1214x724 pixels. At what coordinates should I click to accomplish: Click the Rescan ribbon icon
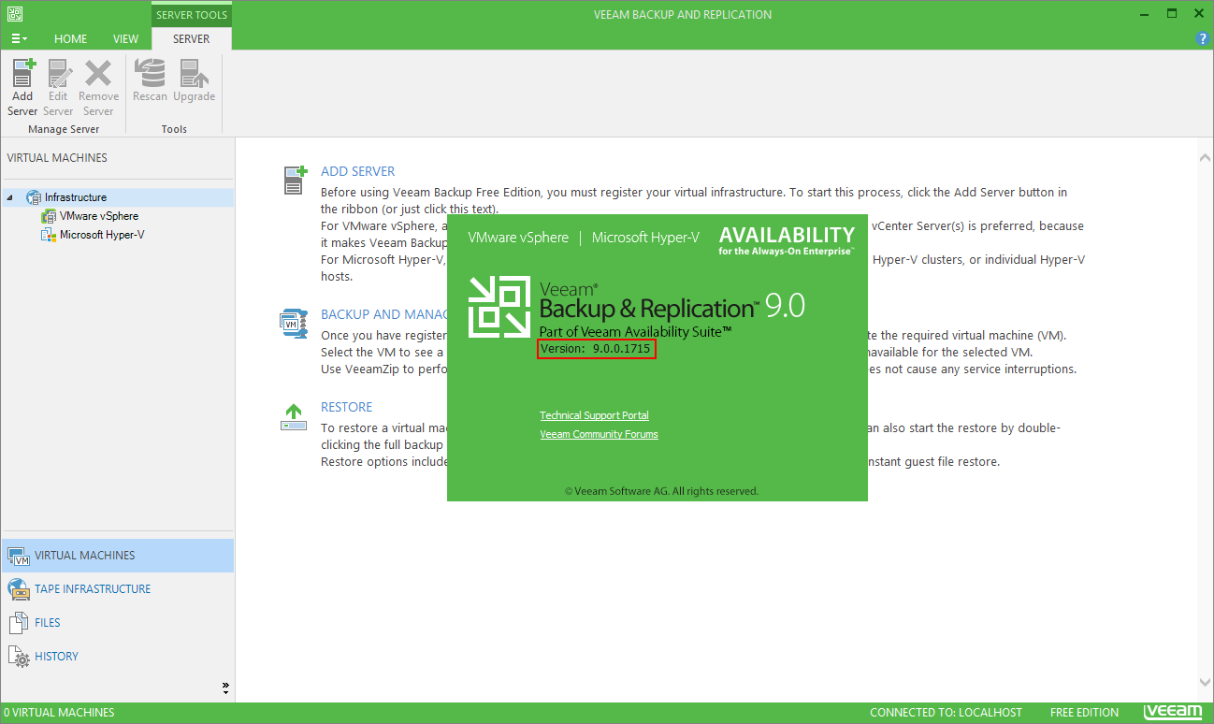pos(150,75)
